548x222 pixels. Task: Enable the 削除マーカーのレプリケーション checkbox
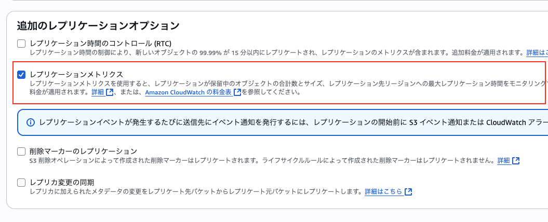point(21,151)
